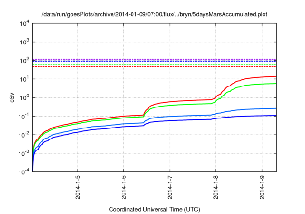
Task: Click the green dashed threshold line
Action: click(154, 64)
